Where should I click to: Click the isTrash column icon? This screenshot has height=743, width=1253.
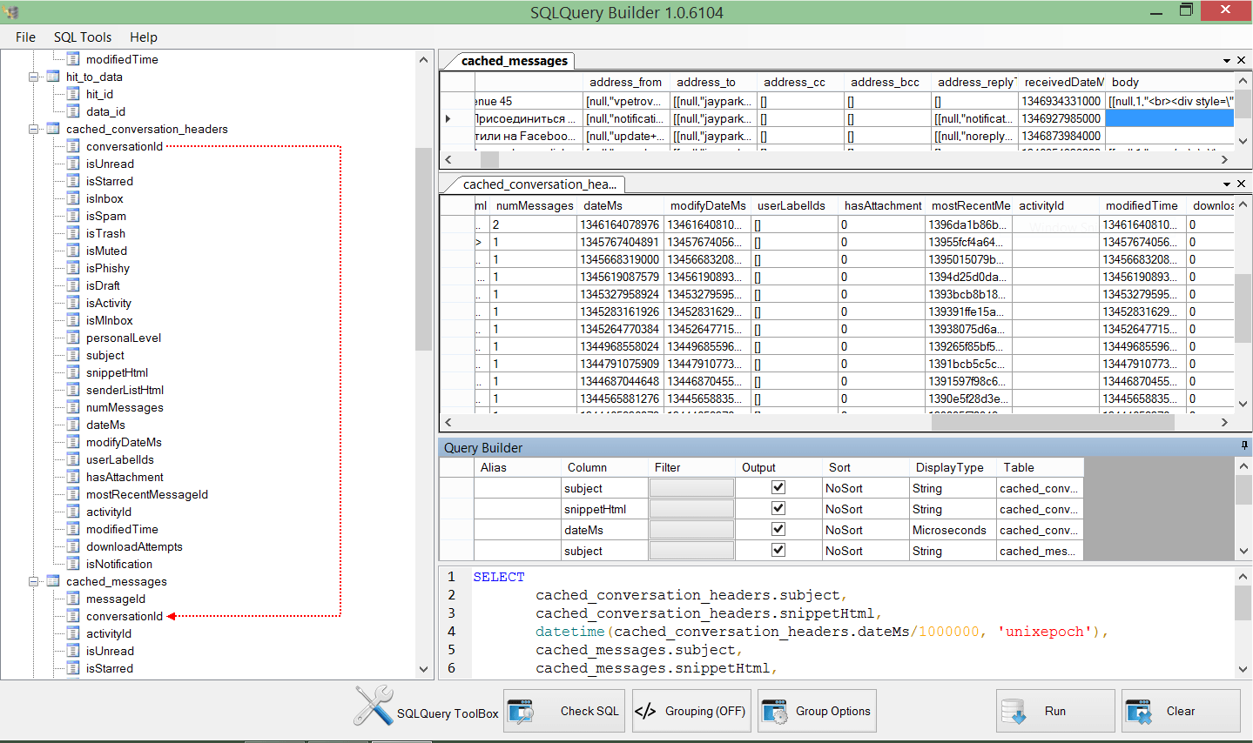[x=74, y=233]
